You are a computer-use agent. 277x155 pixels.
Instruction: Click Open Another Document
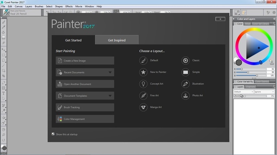click(x=85, y=84)
